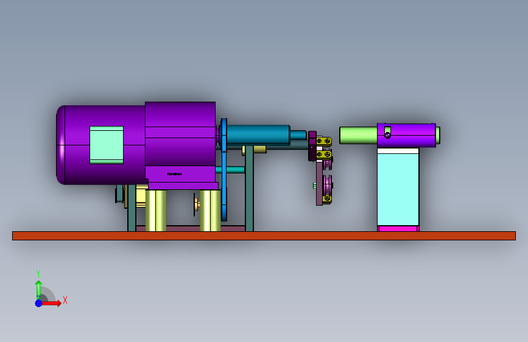Select the middle yellow bracket with screws
This screenshot has width=528, height=342.
(x=324, y=155)
